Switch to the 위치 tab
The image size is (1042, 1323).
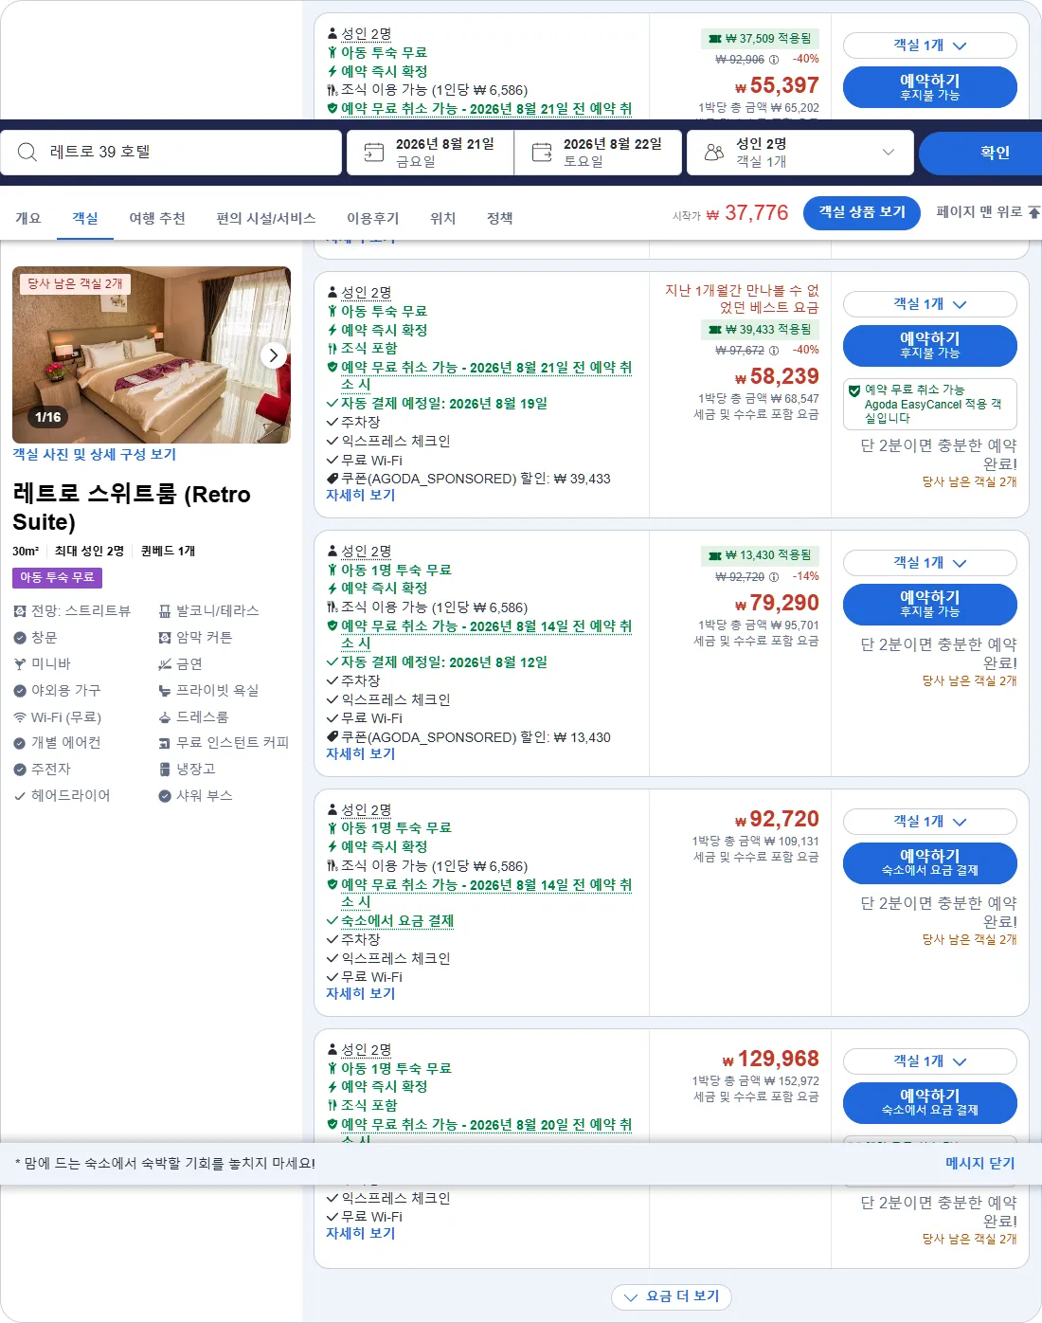(443, 218)
